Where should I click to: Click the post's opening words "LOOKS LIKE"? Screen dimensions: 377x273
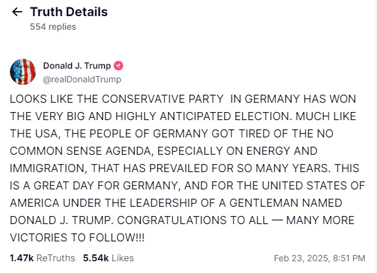click(x=36, y=99)
